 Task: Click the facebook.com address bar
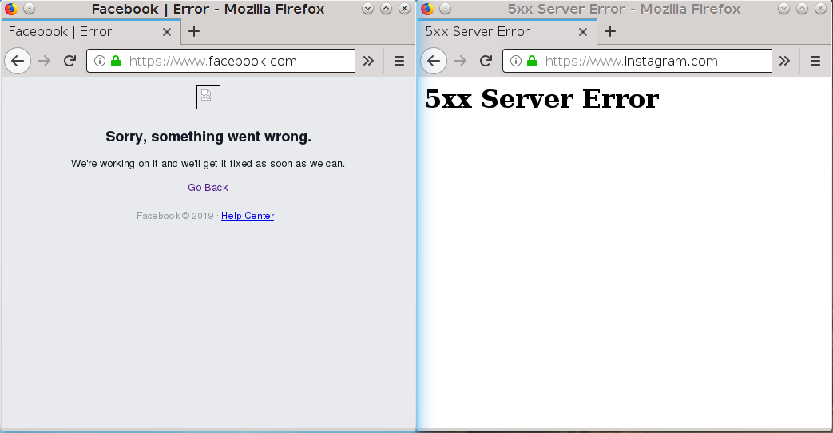point(220,61)
